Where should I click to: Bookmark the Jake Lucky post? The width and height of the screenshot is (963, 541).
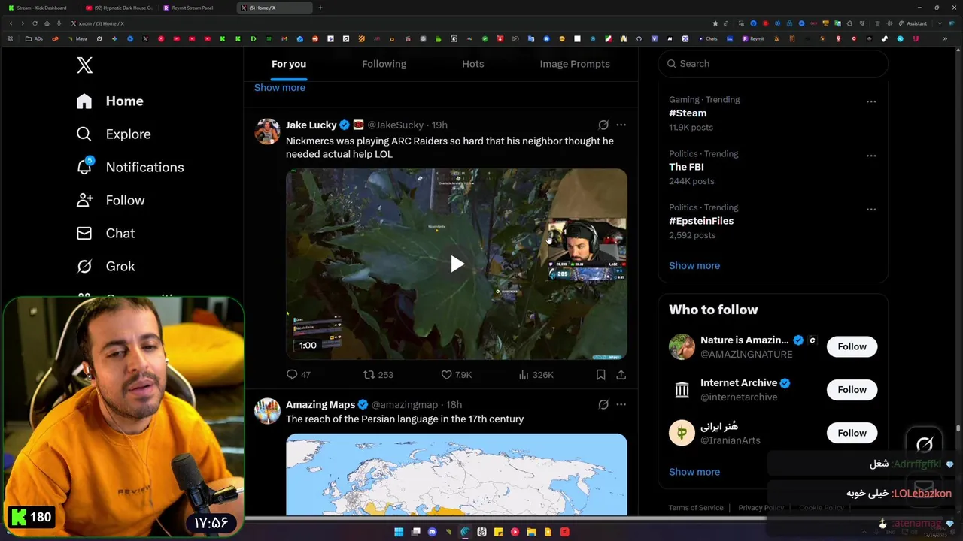[600, 374]
